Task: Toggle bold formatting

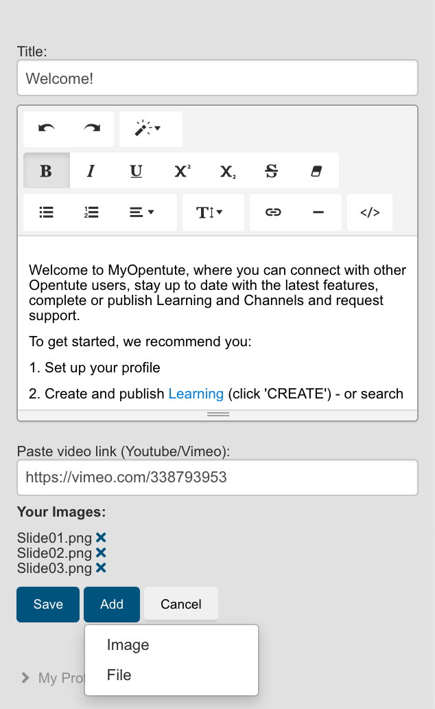Action: (x=46, y=170)
